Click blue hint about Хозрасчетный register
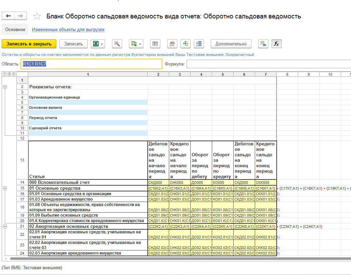Image resolution: width=351 pixels, height=275 pixels. tap(128, 55)
